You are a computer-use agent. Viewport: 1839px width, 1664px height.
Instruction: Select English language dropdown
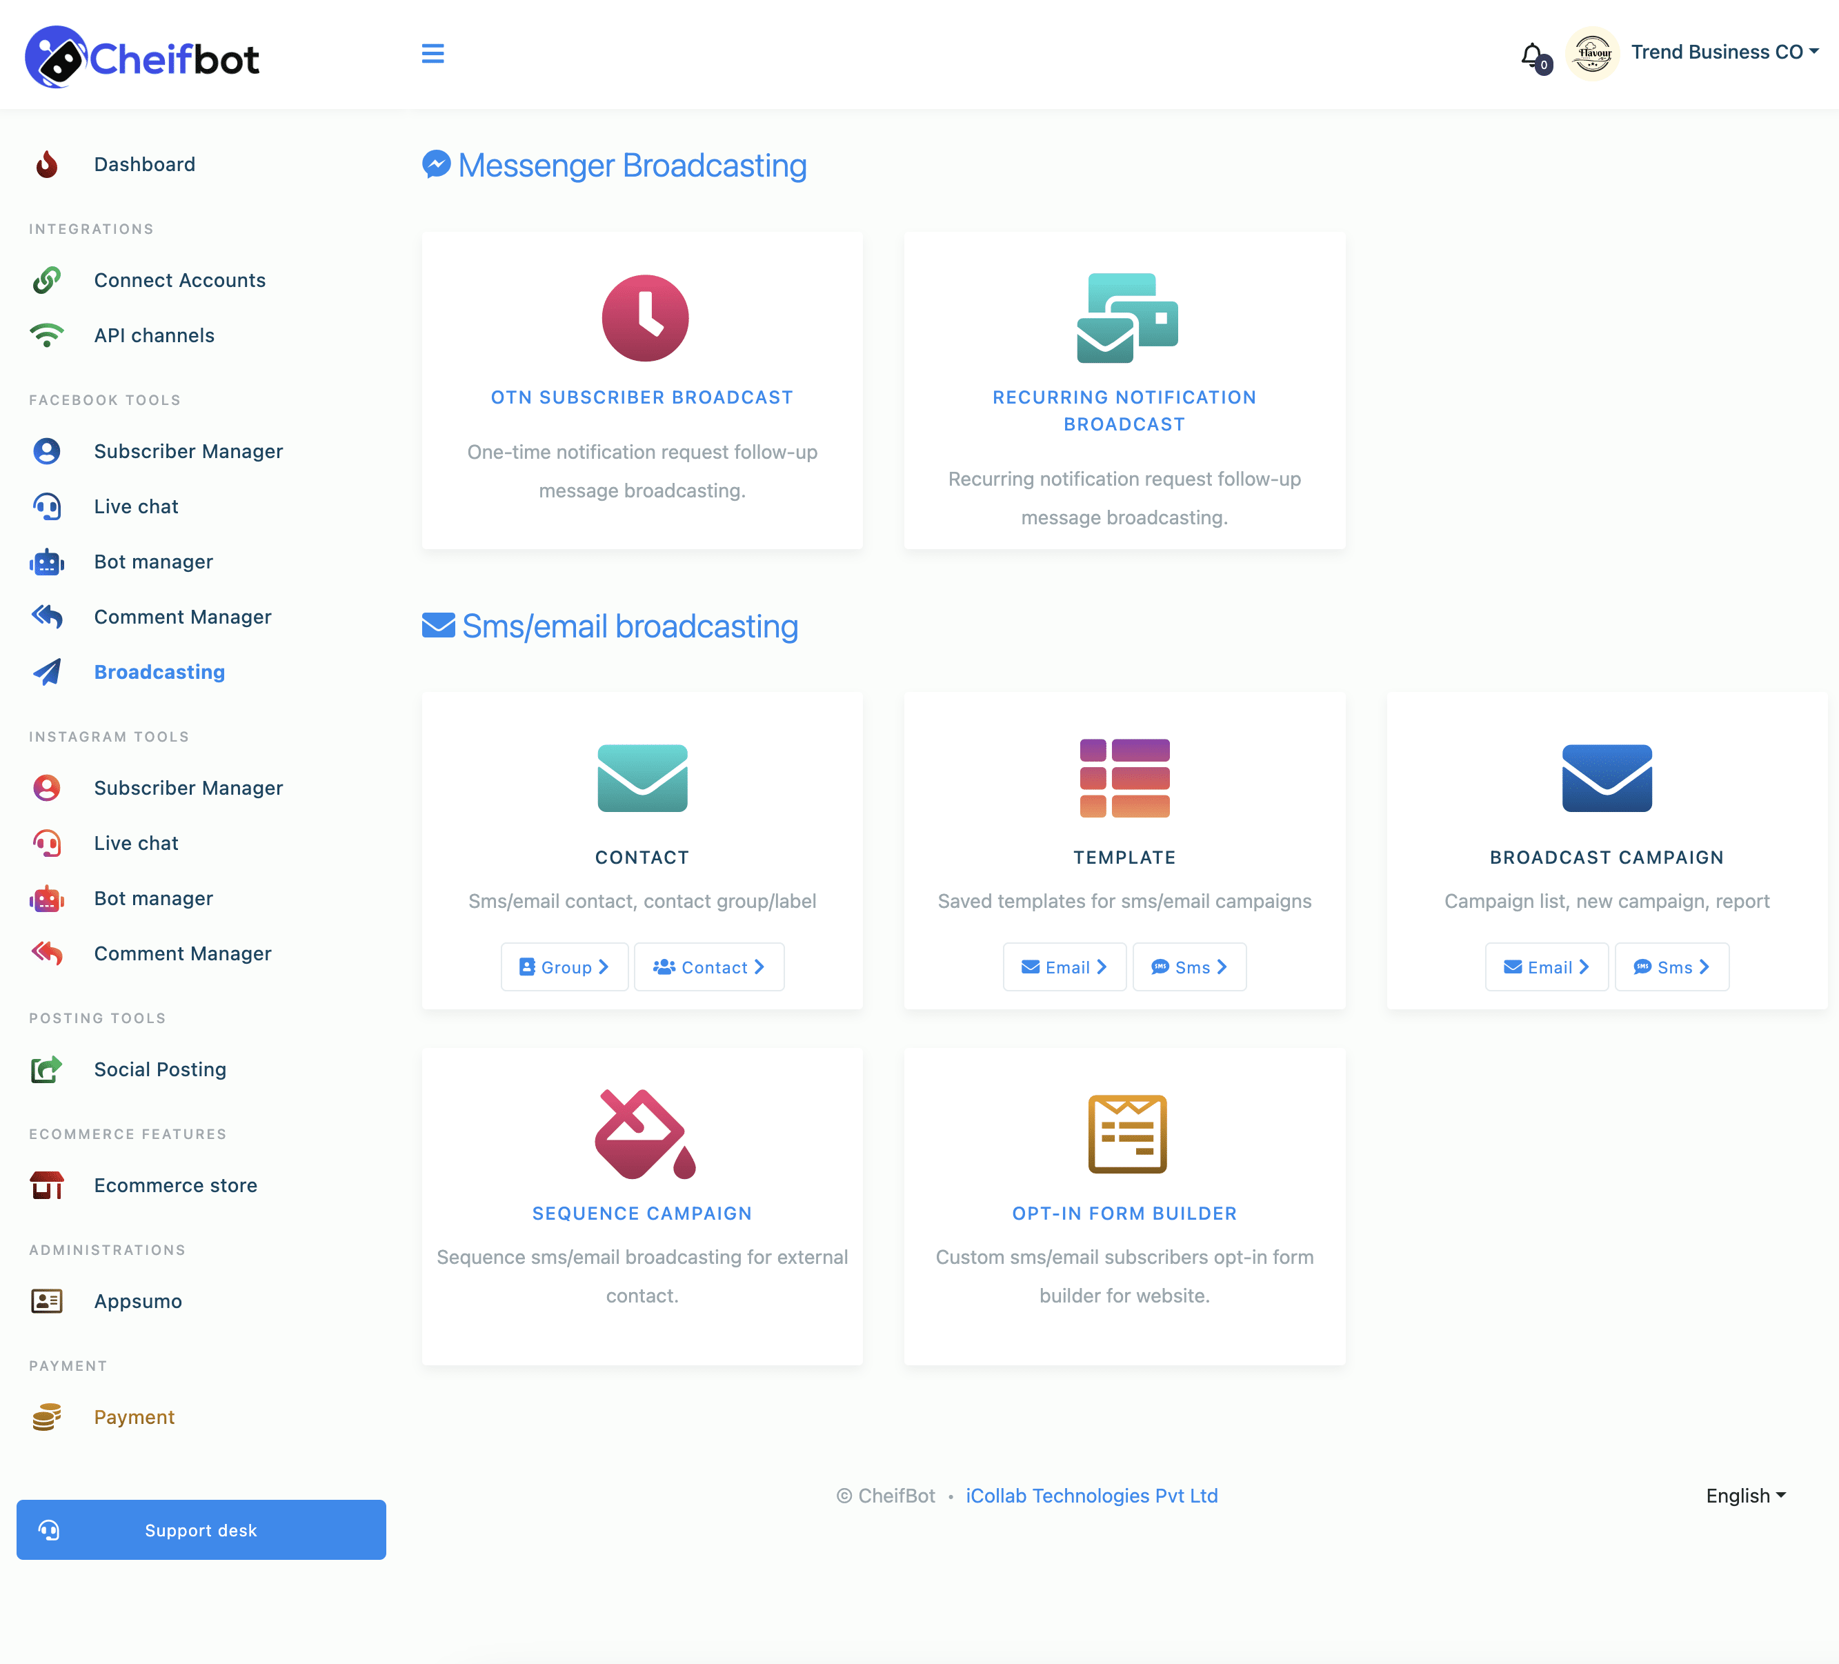1746,1494
